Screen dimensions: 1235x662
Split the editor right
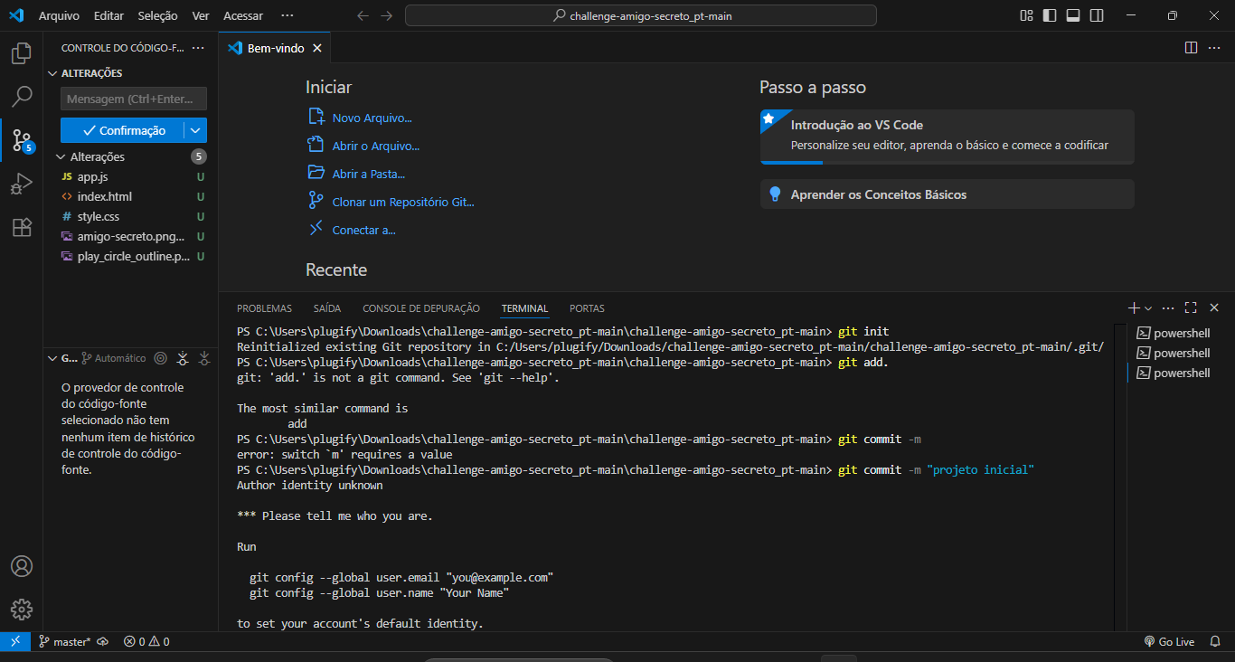[x=1191, y=48]
